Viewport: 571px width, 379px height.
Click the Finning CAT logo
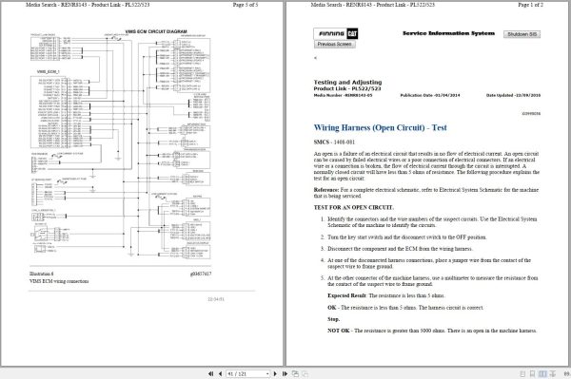click(x=335, y=33)
